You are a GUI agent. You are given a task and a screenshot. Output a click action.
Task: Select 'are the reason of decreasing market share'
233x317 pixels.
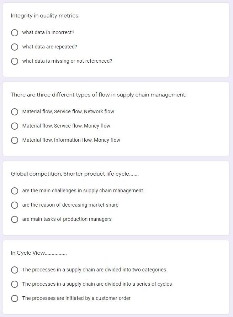tap(15, 205)
